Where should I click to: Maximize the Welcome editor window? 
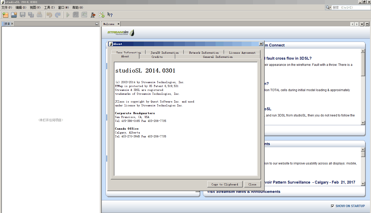367,24
